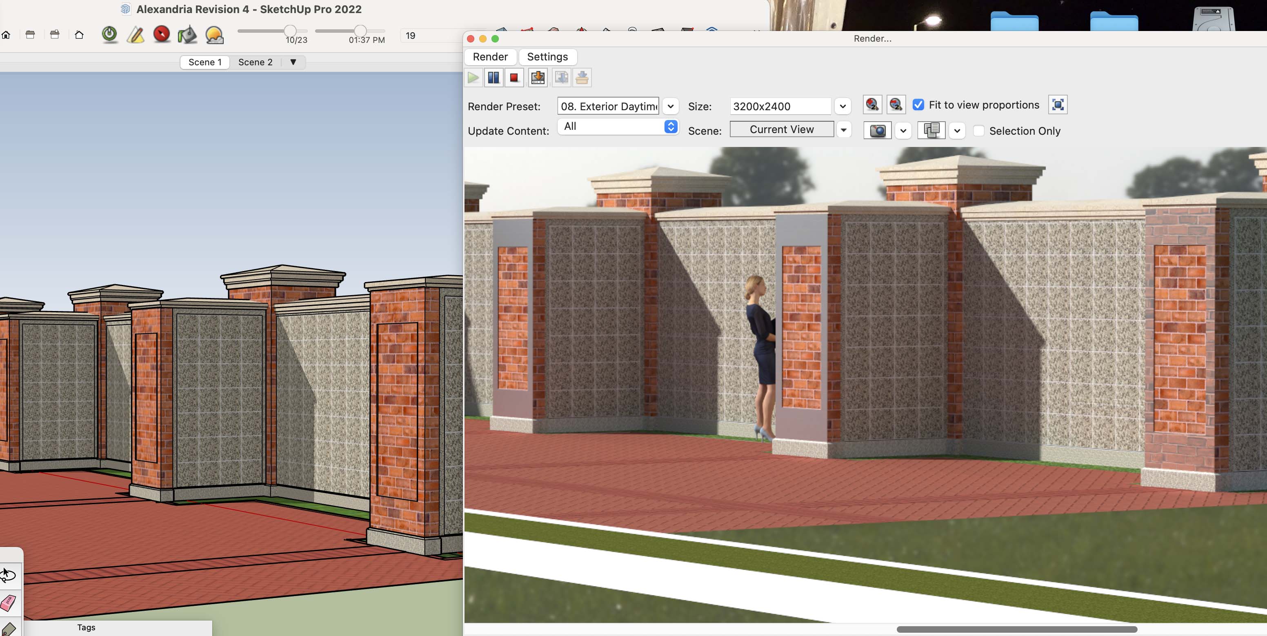Select the Orbit tool in left tool palette
Image resolution: width=1267 pixels, height=636 pixels.
tap(8, 575)
